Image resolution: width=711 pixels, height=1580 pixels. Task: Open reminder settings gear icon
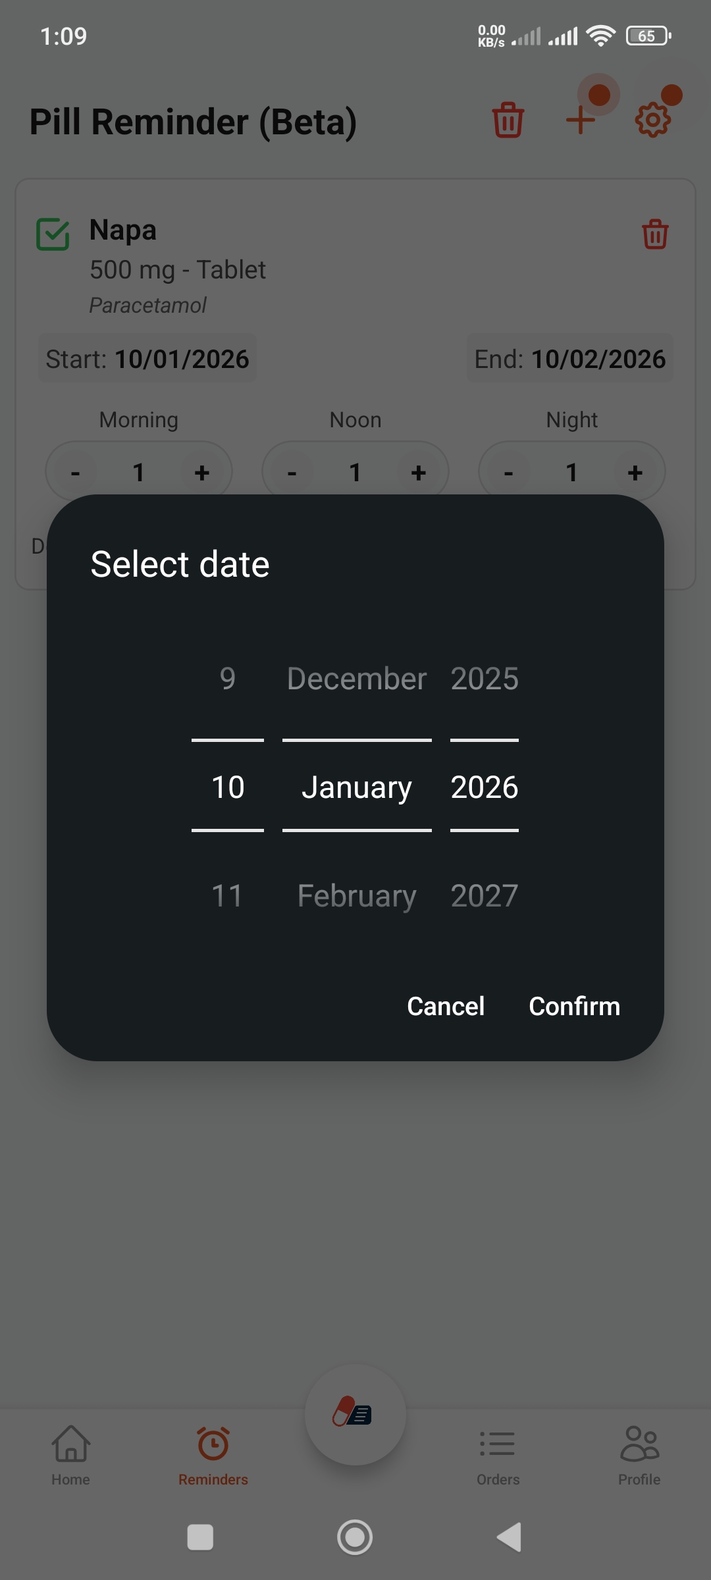pyautogui.click(x=652, y=120)
